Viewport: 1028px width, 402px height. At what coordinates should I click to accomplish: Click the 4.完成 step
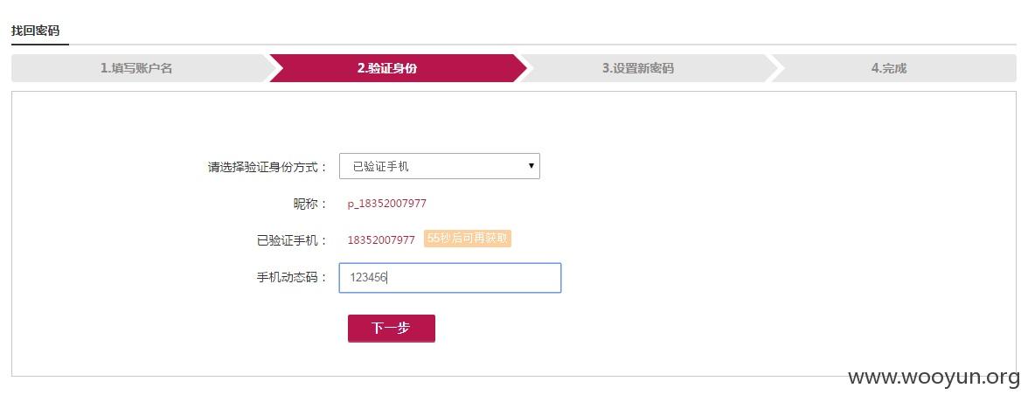(x=889, y=68)
